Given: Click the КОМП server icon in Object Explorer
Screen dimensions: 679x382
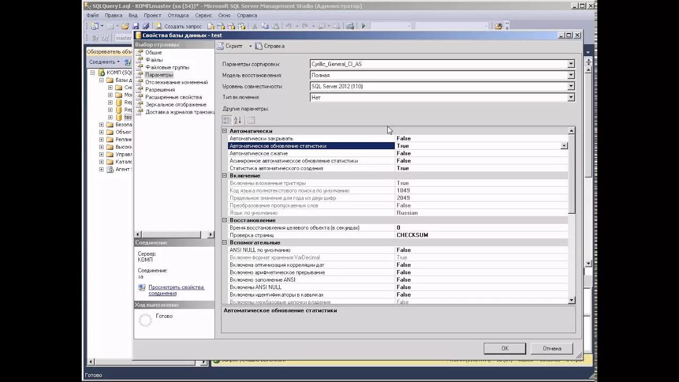Looking at the screenshot, I should click(x=101, y=73).
